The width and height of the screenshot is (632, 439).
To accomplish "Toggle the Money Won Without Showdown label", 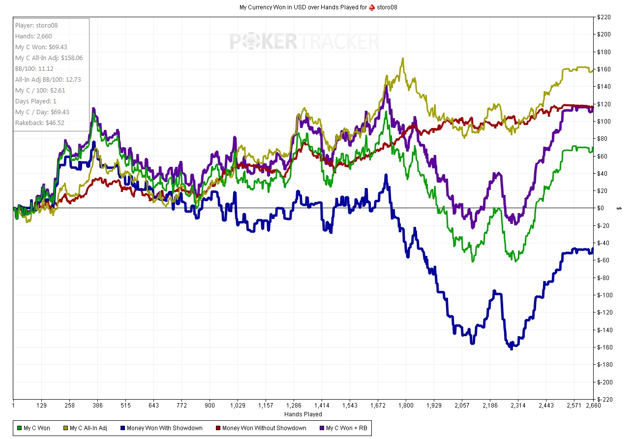I will pos(264,428).
